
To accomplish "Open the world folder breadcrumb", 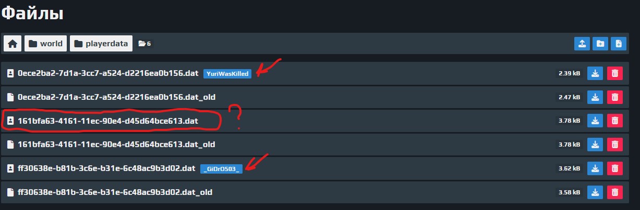I will tap(45, 44).
